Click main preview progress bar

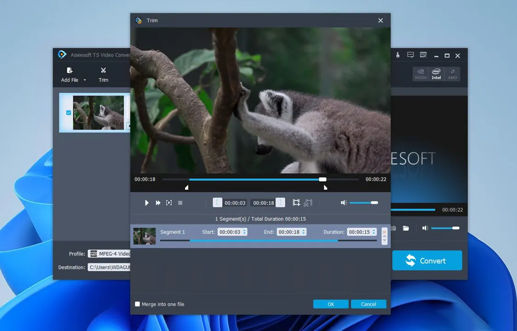point(413,210)
